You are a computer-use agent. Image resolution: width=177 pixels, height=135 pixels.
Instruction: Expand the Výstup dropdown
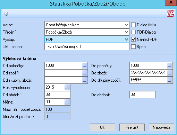(x=127, y=39)
